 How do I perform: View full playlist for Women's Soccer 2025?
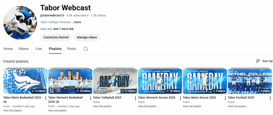[x=147, y=106]
